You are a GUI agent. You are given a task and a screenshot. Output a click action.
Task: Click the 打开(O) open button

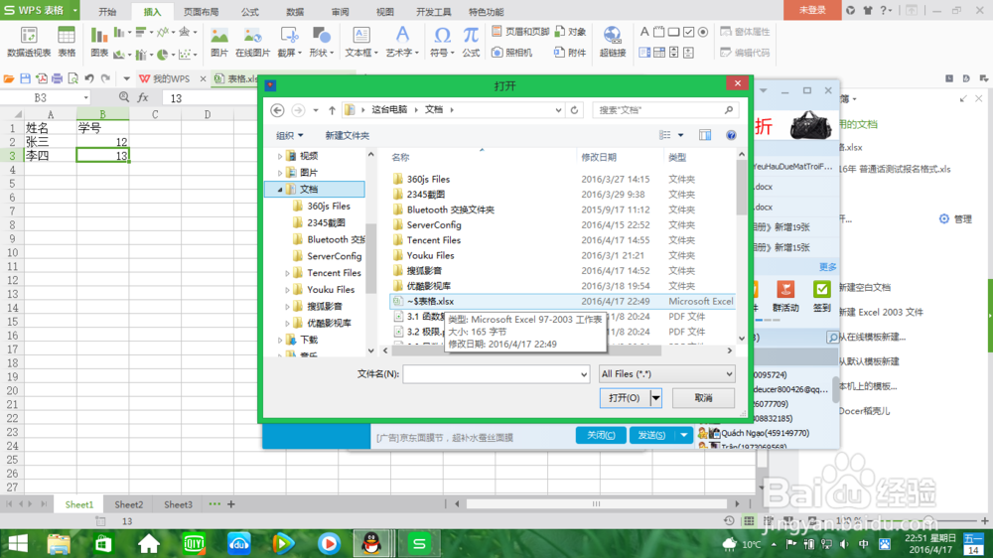pos(625,398)
